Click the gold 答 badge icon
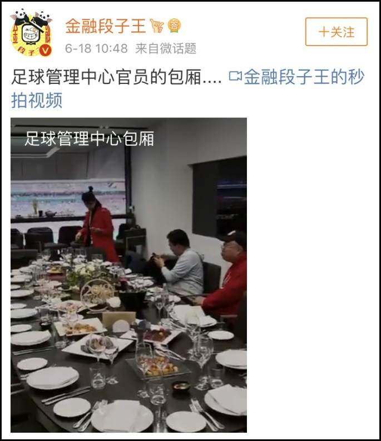This screenshot has width=381, height=441. point(174,26)
